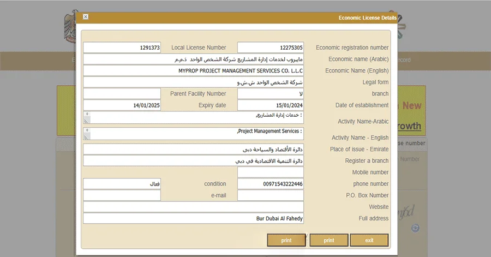
Task: Click the Register a branch field
Action: (x=193, y=161)
